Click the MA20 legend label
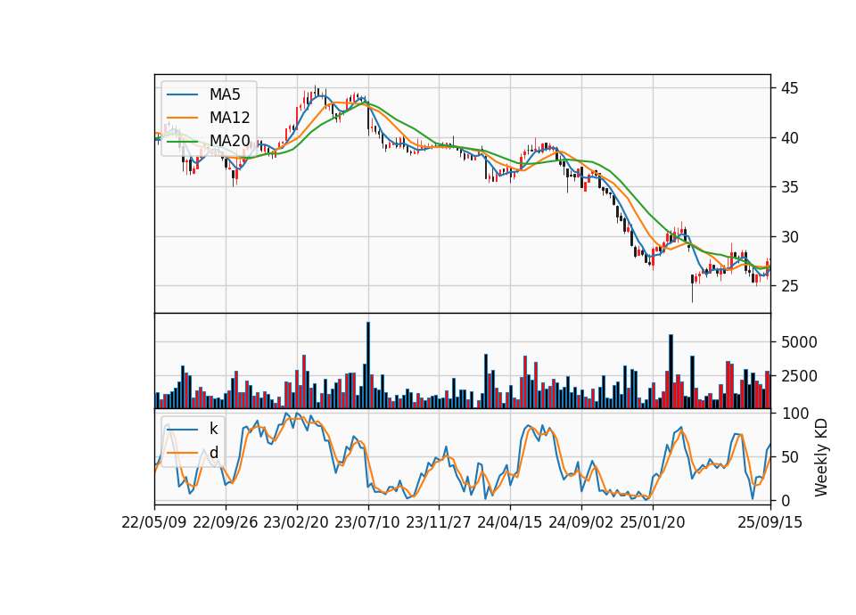This screenshot has width=856, height=615. click(x=229, y=141)
